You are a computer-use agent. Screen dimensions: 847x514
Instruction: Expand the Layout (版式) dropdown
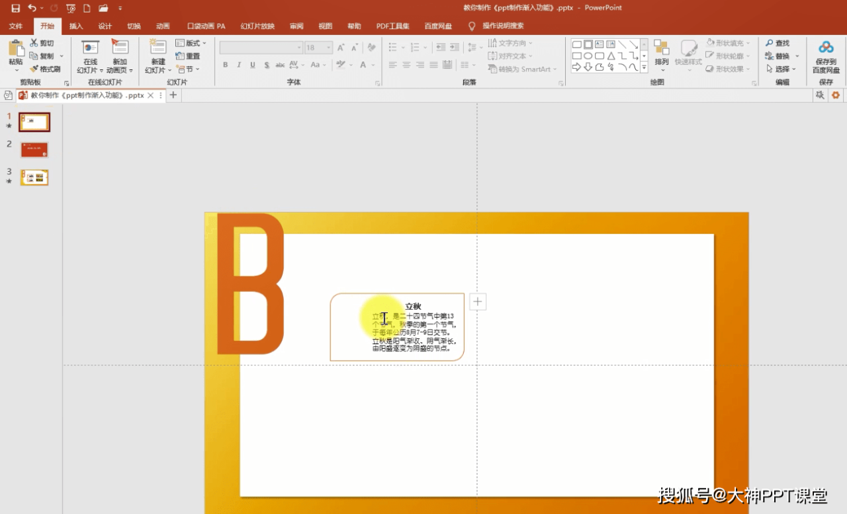(191, 43)
